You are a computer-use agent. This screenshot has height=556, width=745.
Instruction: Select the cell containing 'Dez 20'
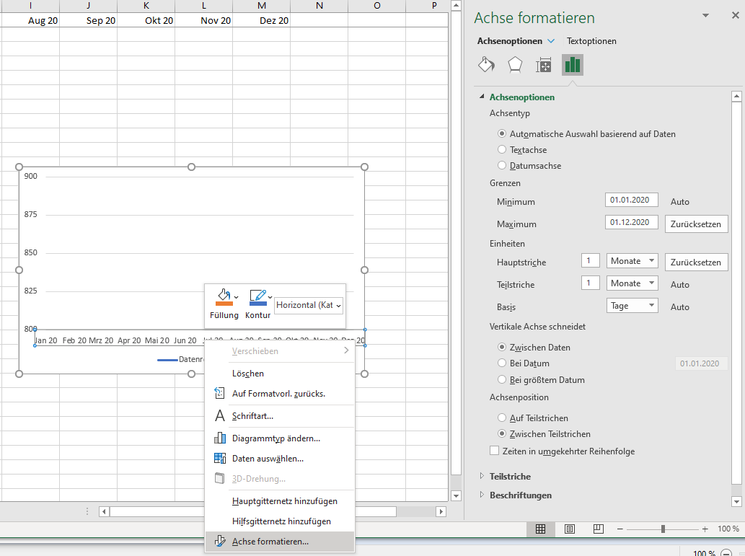pos(261,20)
